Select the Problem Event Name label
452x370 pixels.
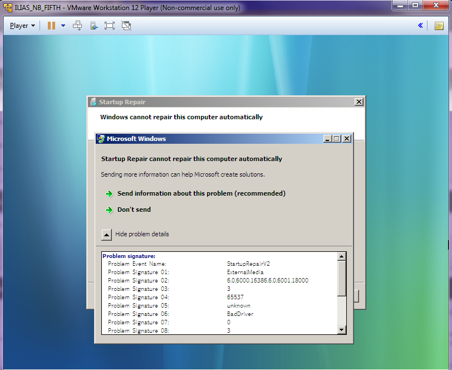click(137, 264)
